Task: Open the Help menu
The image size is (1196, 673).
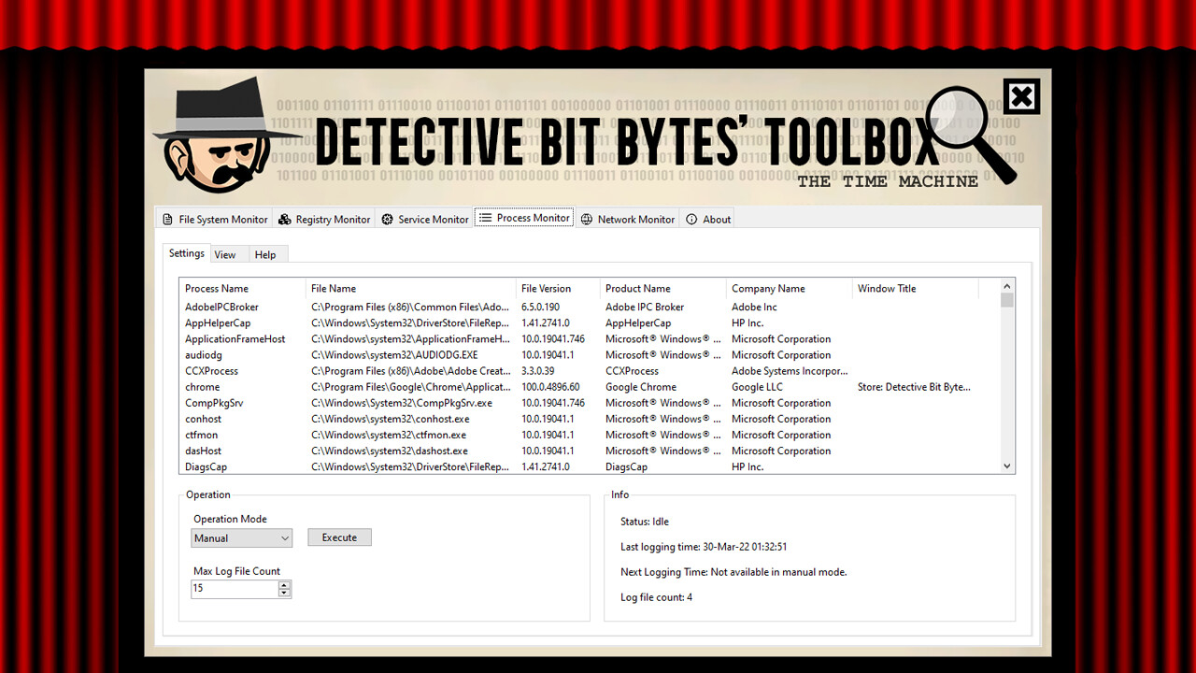Action: 265,253
